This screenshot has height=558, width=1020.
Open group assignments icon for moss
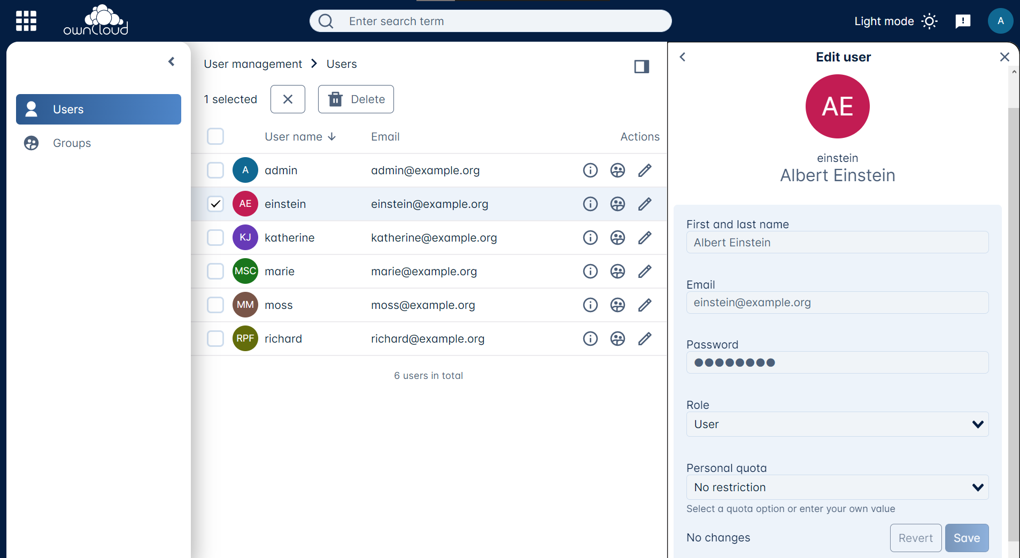coord(617,305)
